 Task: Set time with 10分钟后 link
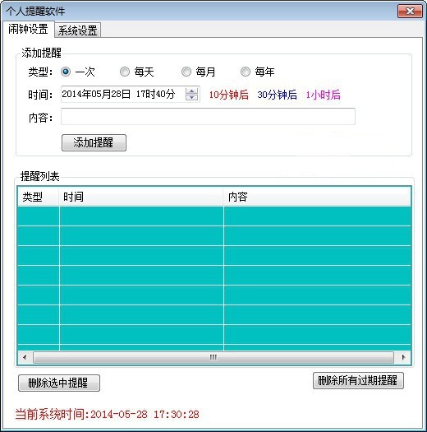click(229, 95)
